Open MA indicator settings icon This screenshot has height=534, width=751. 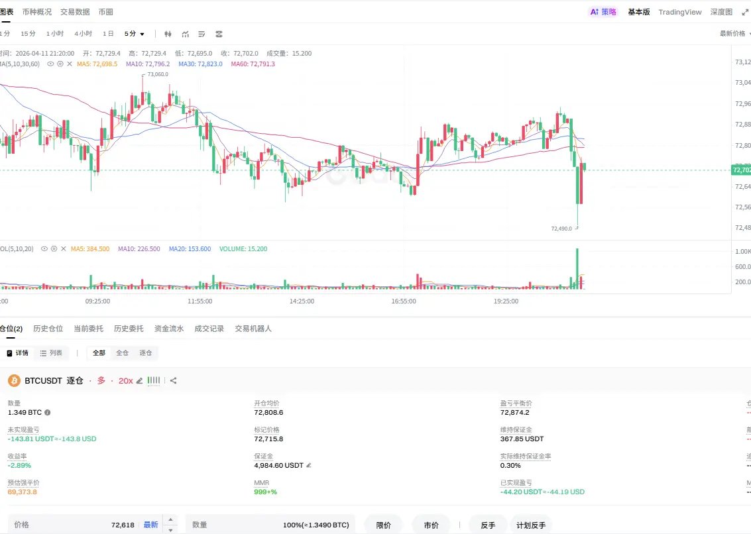click(60, 64)
